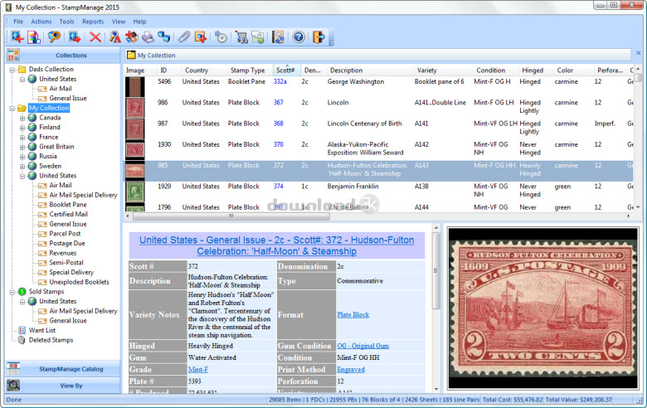Click the update refresh sheet icon
Image resolution: width=647 pixels, height=408 pixels.
279,37
